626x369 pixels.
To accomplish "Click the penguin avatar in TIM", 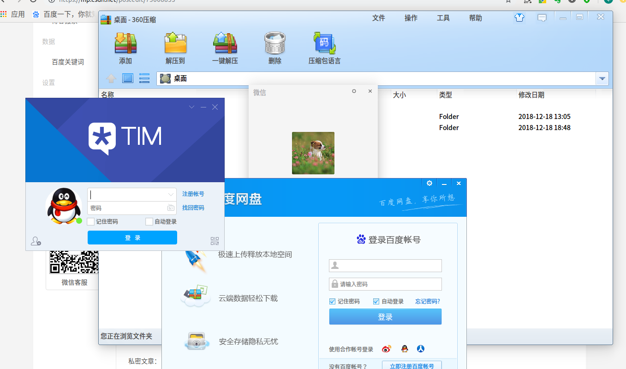I will [x=64, y=206].
